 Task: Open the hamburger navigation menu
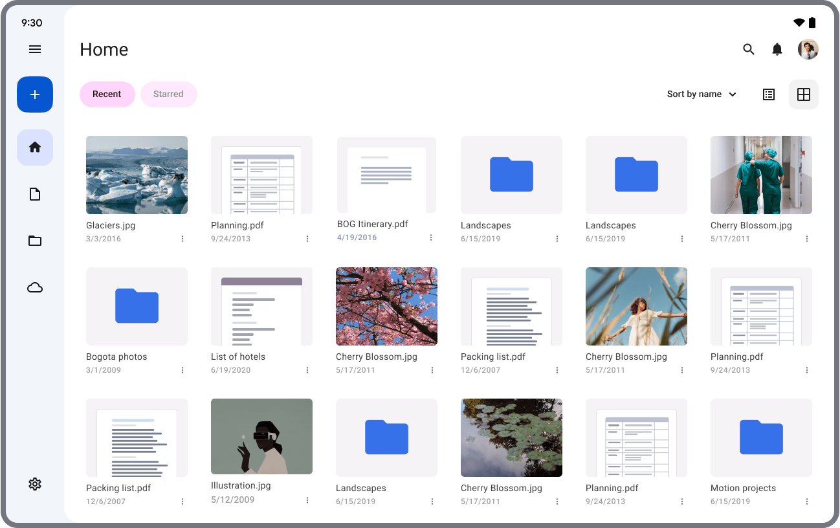(x=35, y=49)
